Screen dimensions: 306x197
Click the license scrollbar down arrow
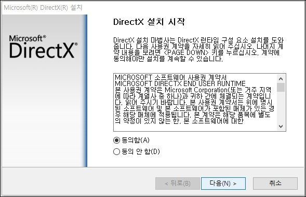pyautogui.click(x=281, y=126)
